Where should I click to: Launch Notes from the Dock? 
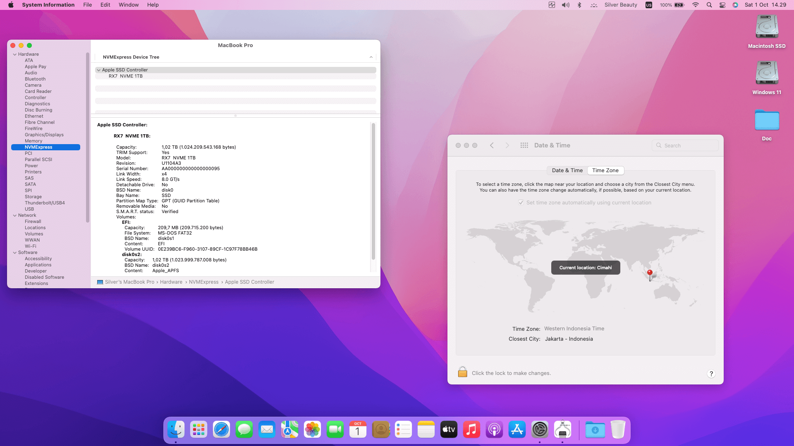[x=426, y=430]
